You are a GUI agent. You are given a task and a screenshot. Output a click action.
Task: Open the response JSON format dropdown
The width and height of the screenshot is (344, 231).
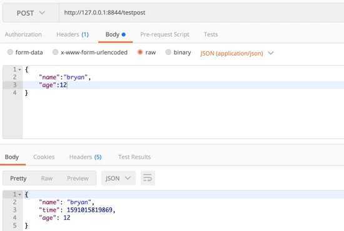point(118,178)
